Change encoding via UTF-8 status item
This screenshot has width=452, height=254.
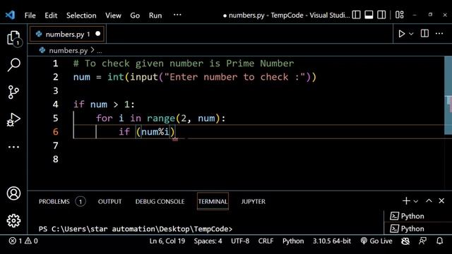240,241
